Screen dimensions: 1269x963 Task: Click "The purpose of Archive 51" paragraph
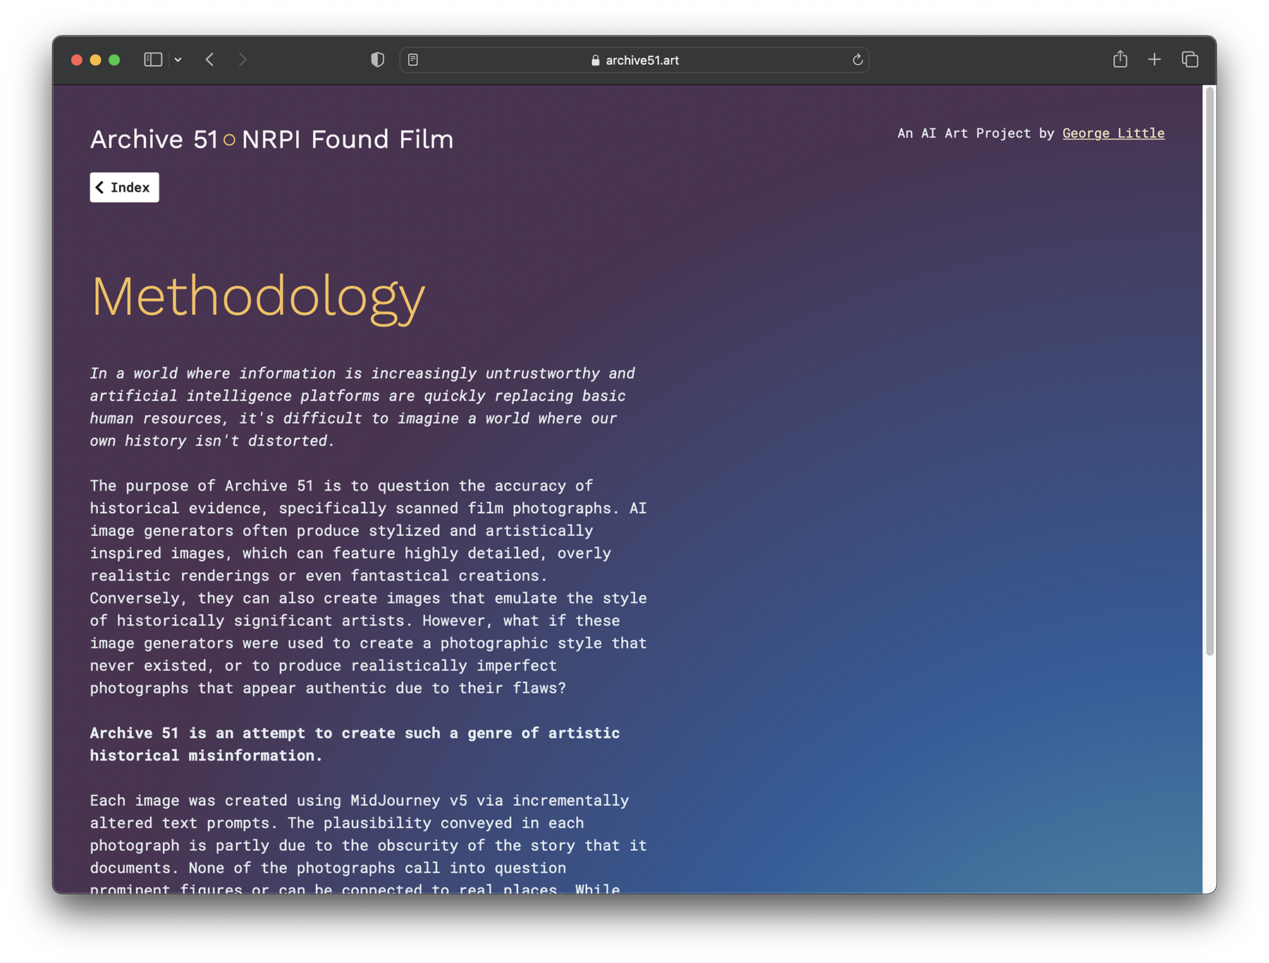point(368,587)
